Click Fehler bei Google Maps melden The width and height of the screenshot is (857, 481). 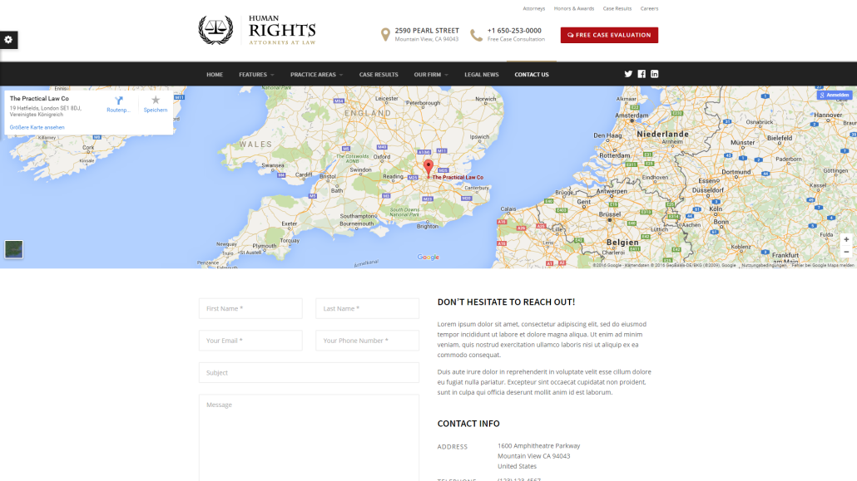click(823, 265)
